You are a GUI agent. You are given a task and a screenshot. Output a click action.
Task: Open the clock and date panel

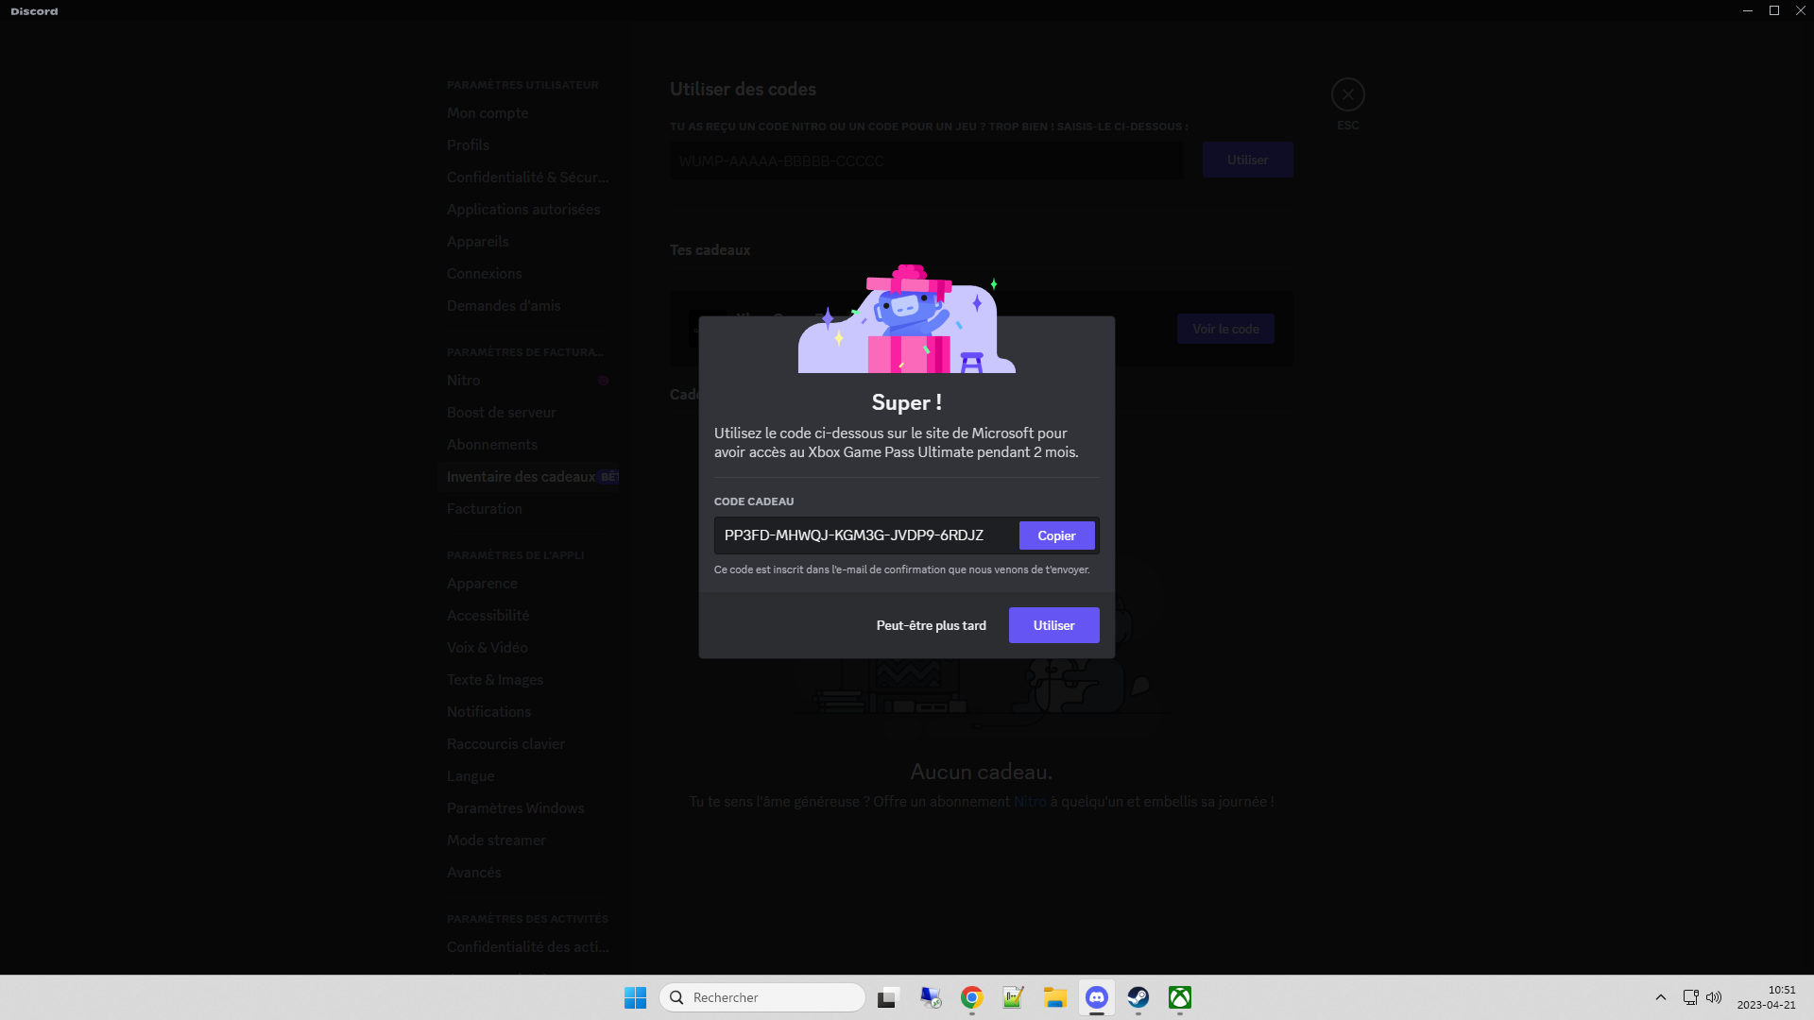pos(1765,997)
